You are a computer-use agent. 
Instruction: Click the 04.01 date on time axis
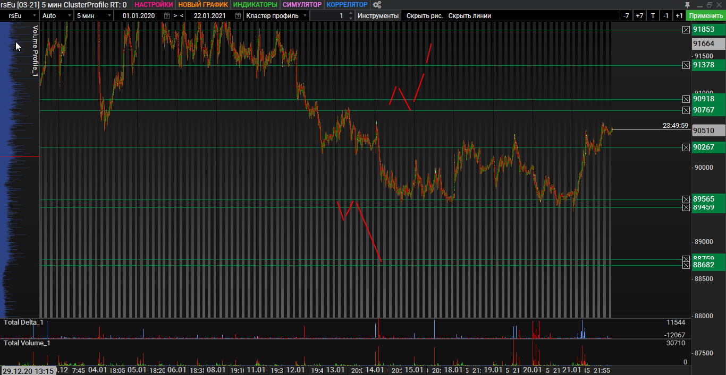coord(98,370)
